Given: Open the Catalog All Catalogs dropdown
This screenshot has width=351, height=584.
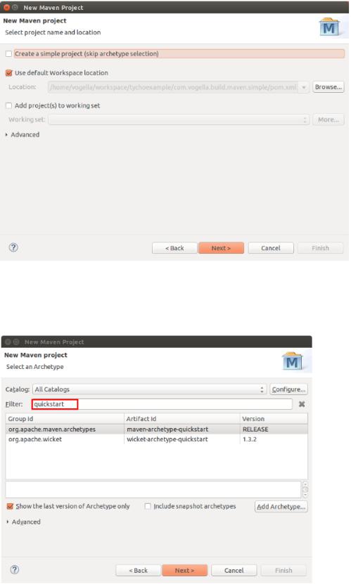Looking at the screenshot, I should pyautogui.click(x=149, y=389).
